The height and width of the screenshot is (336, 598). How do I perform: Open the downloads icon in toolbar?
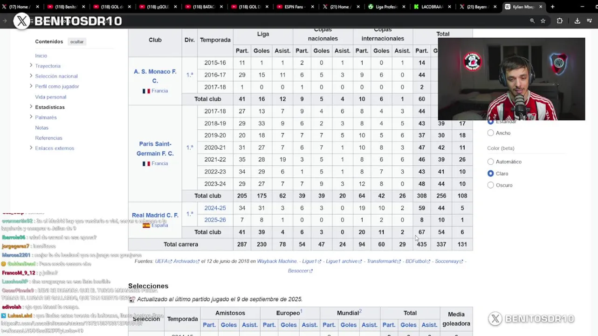577,21
